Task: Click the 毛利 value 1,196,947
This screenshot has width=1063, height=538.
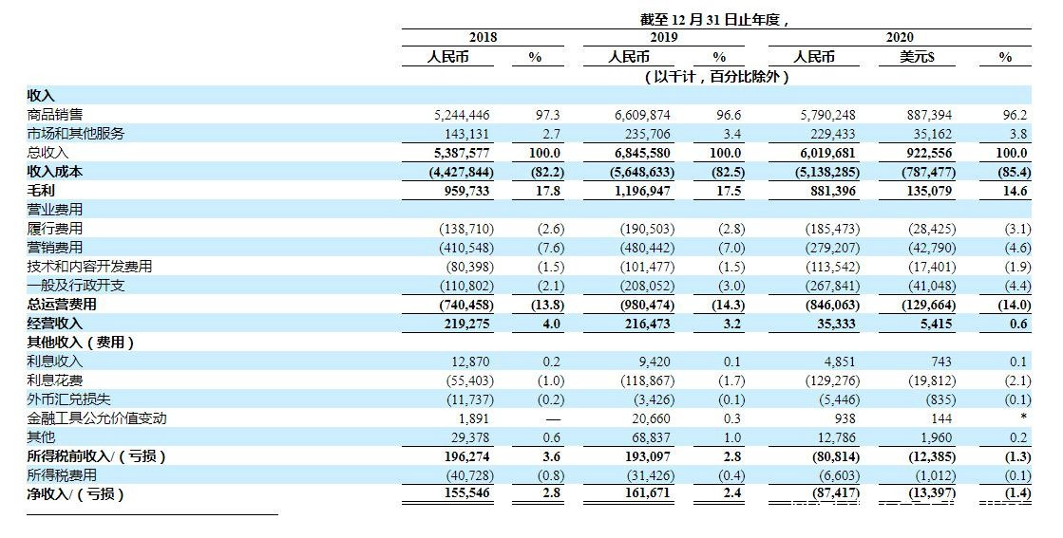Action: pos(642,191)
